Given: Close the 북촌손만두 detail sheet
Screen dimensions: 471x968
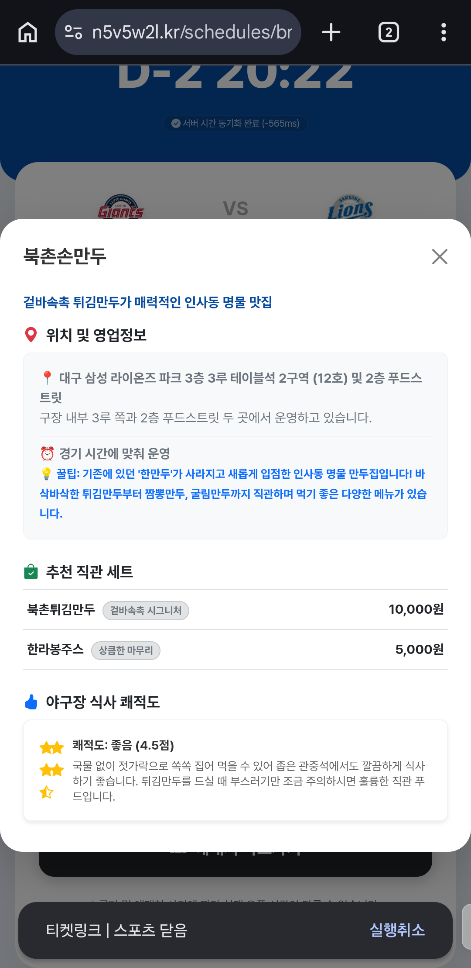Looking at the screenshot, I should click(x=440, y=257).
